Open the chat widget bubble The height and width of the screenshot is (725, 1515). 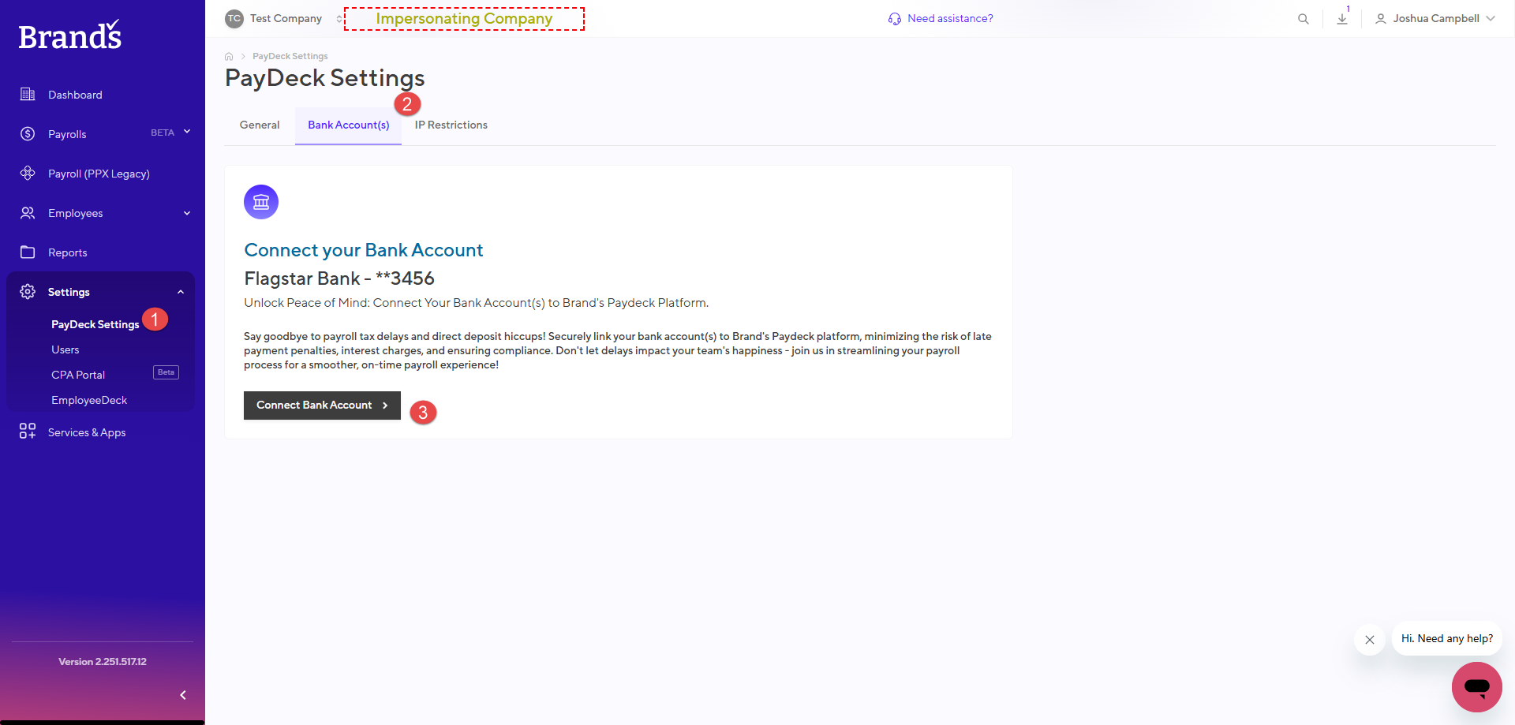(1476, 687)
